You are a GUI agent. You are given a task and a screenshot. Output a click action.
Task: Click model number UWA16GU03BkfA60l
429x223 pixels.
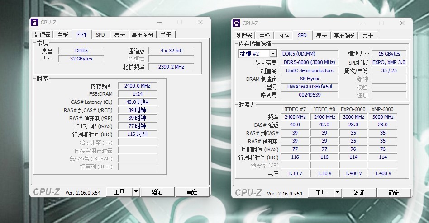pyautogui.click(x=310, y=87)
